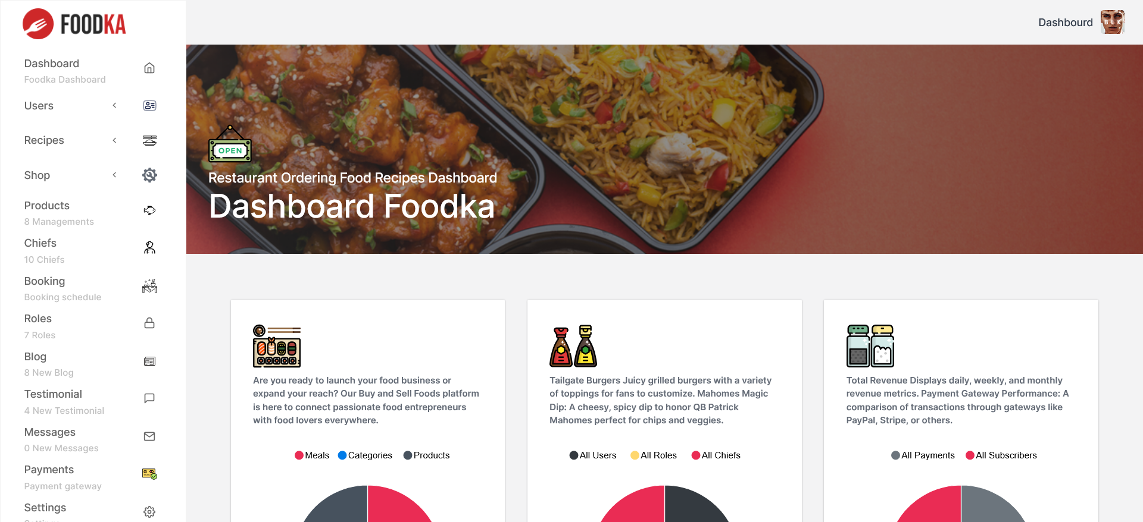The image size is (1143, 522).
Task: Click the ID card icon next to Users
Action: [149, 106]
